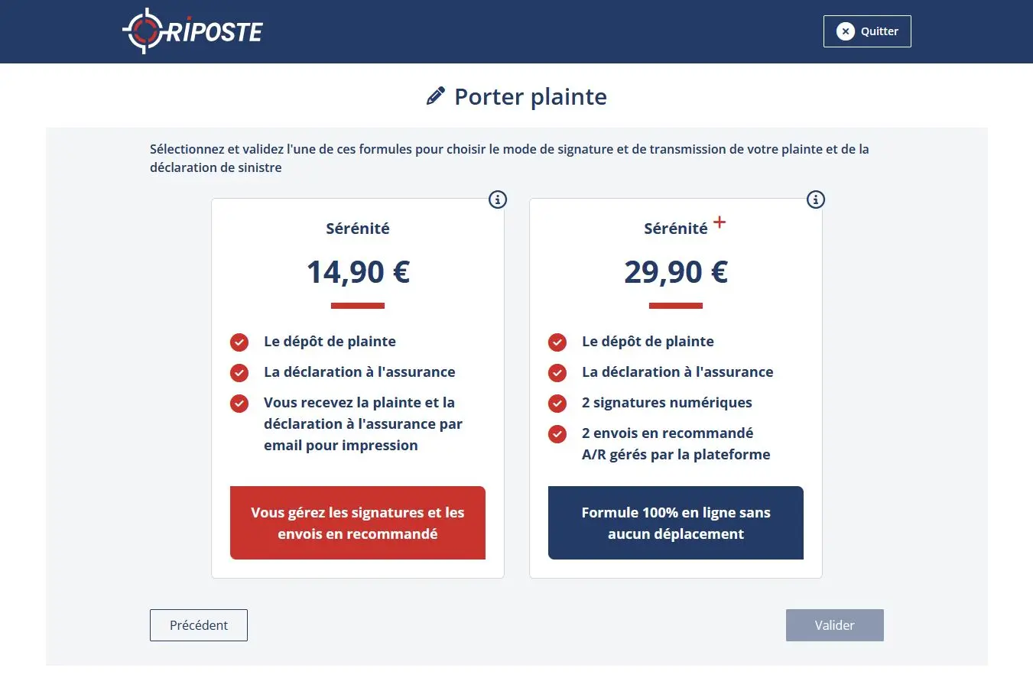Click blue banner 'Formule 100% en ligne'
Viewport: 1033px width, 678px height.
(x=676, y=523)
